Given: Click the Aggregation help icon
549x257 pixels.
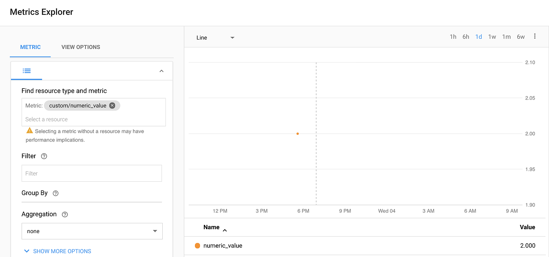Looking at the screenshot, I should [65, 214].
